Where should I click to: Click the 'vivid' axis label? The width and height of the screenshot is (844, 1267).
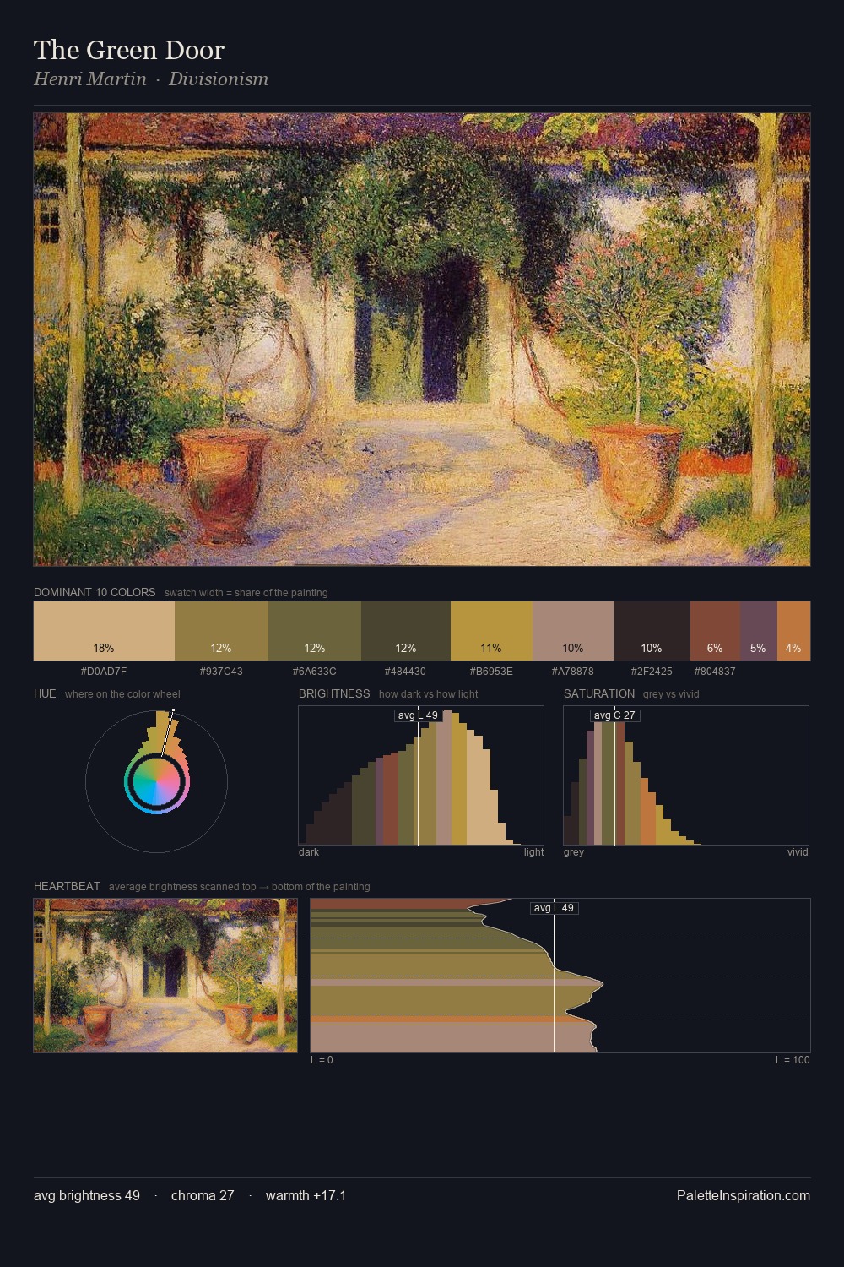coord(798,852)
